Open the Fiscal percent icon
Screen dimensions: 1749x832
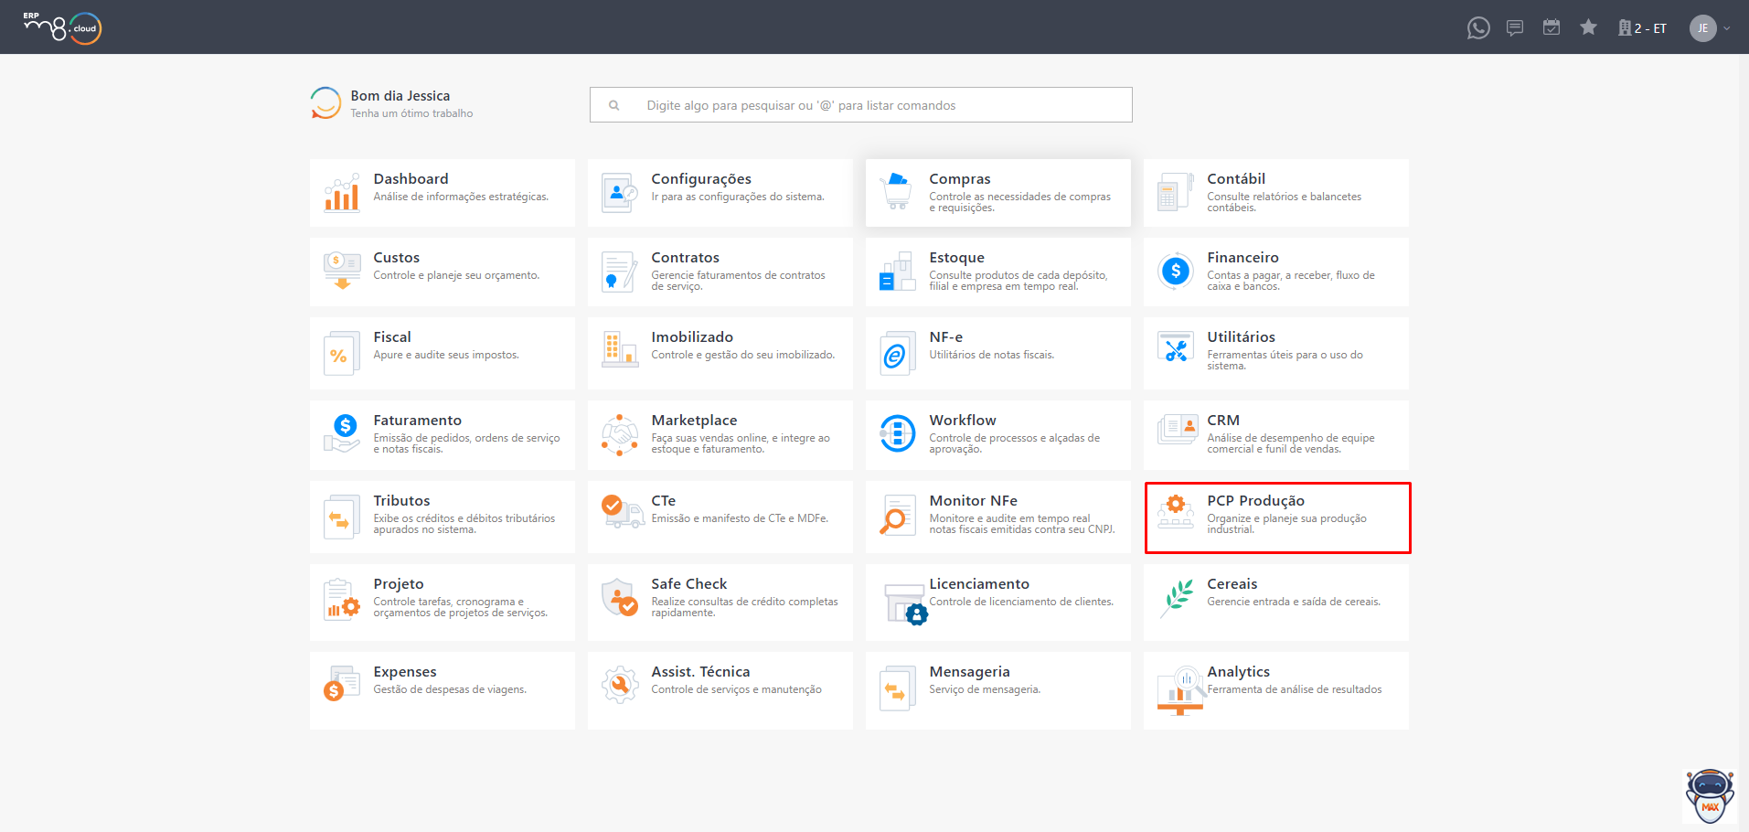[341, 354]
